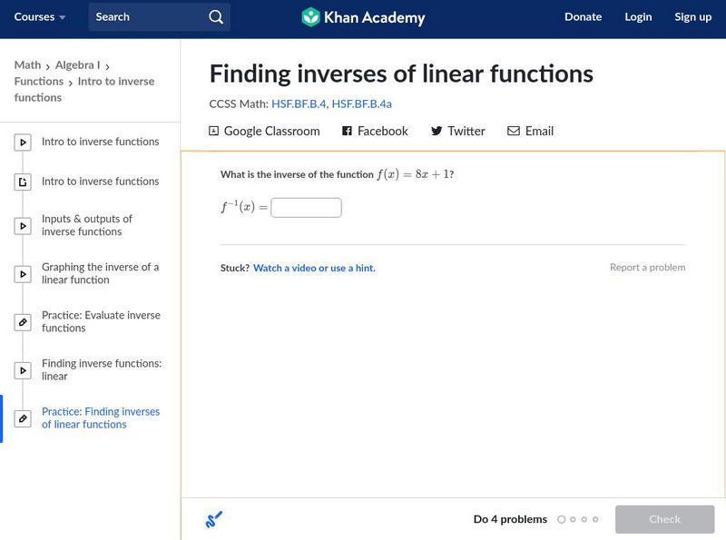Click the Email envelope icon
Image resolution: width=726 pixels, height=540 pixels.
click(514, 132)
